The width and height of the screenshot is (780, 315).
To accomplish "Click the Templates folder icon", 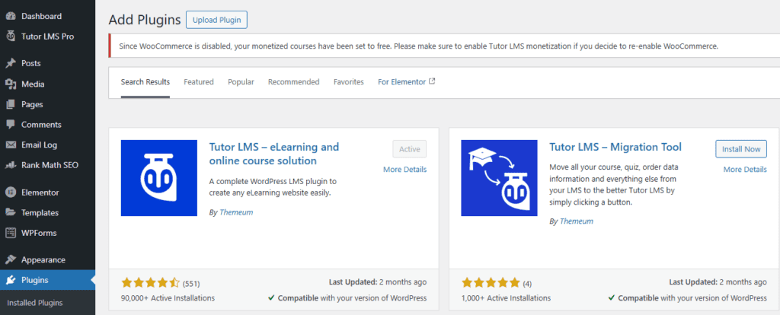I will click(x=11, y=212).
